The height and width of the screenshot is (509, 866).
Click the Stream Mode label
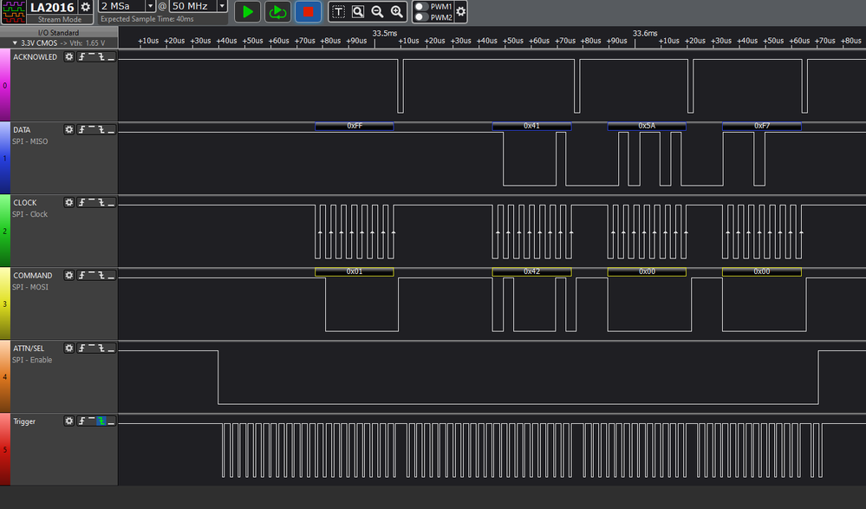pyautogui.click(x=60, y=19)
